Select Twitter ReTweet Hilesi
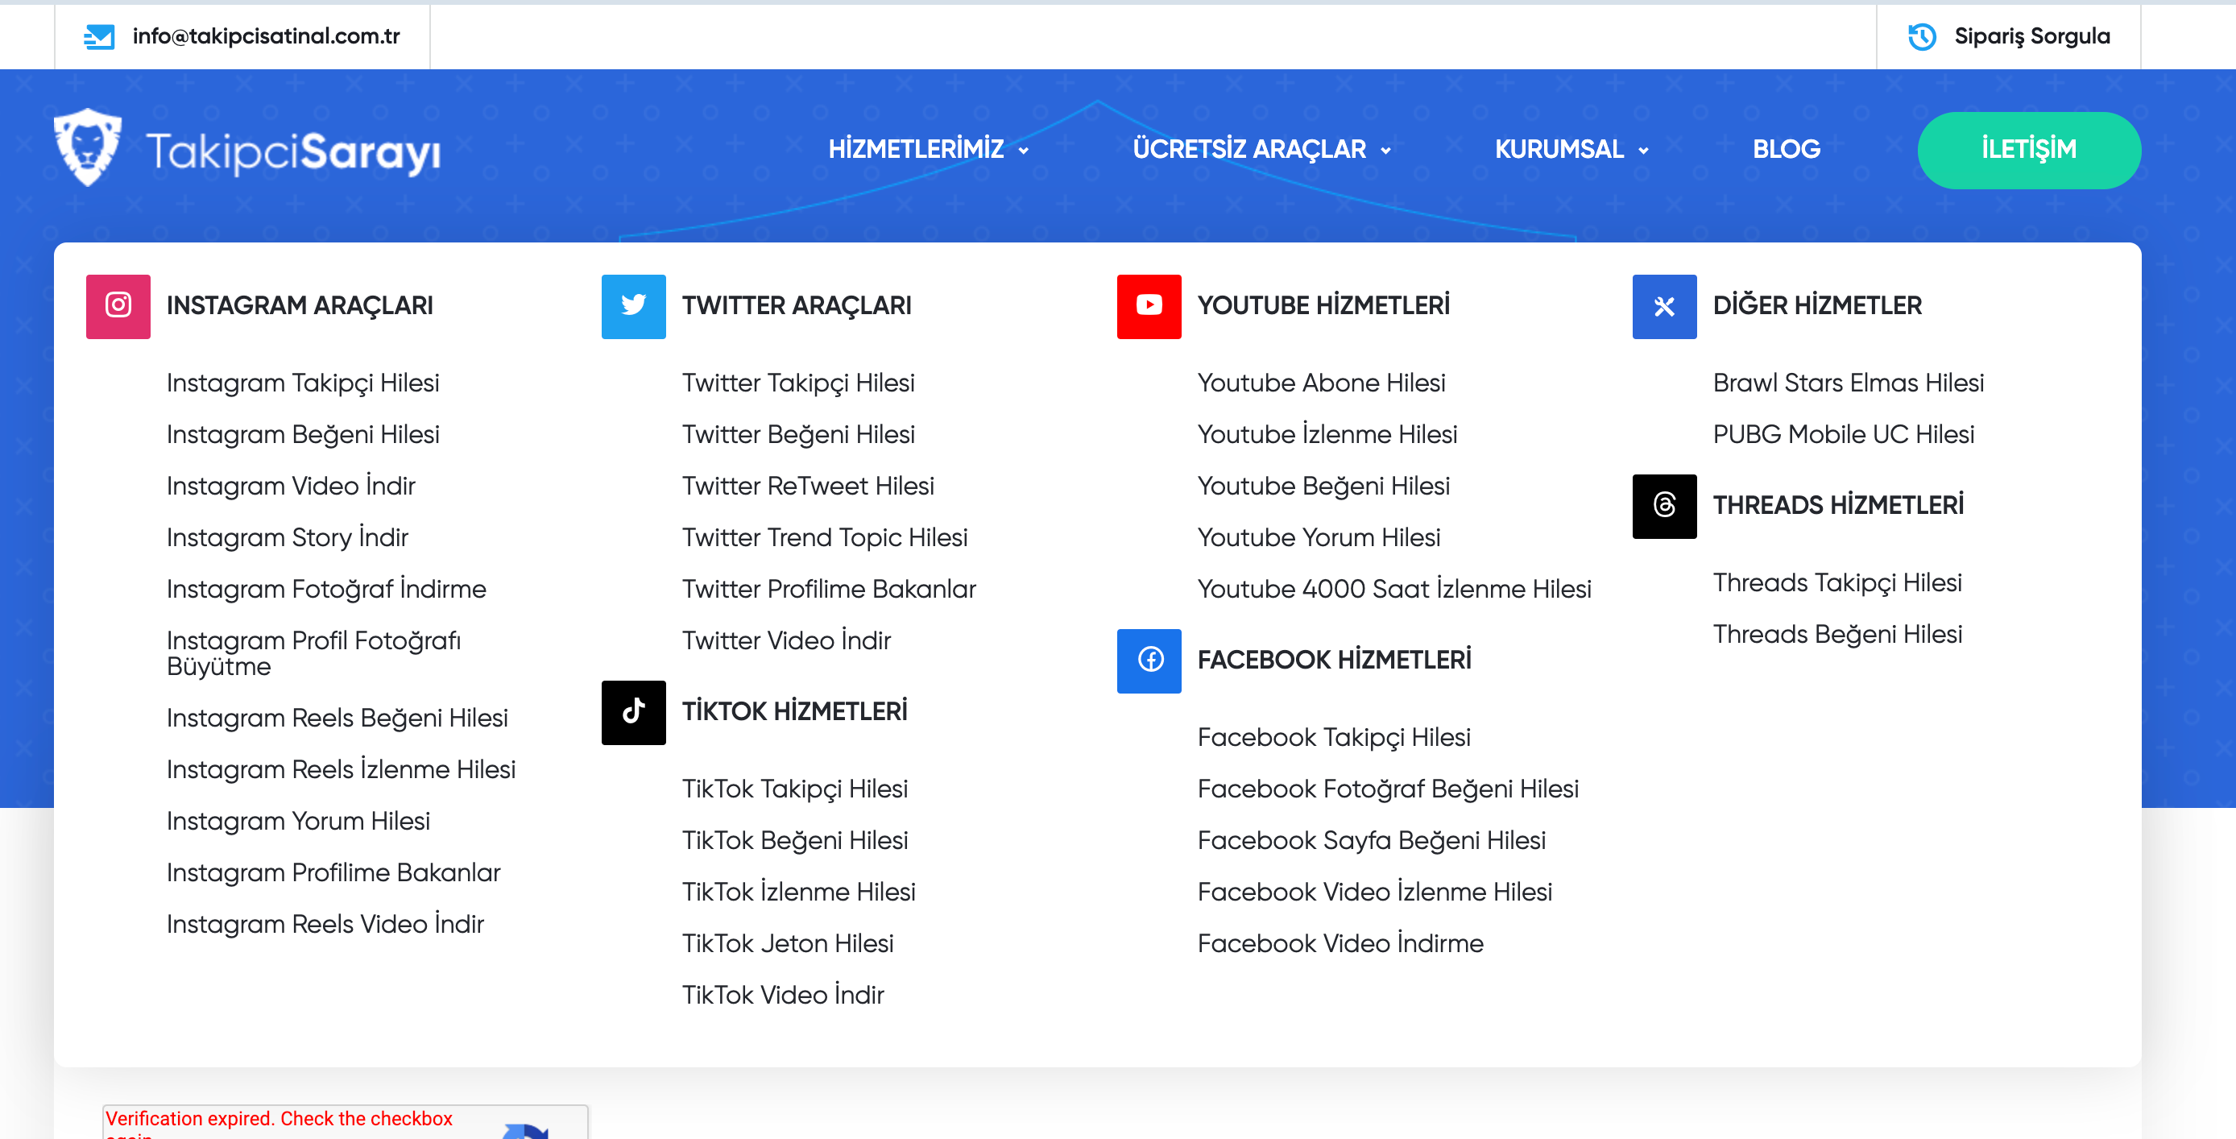Image resolution: width=2236 pixels, height=1139 pixels. [808, 487]
